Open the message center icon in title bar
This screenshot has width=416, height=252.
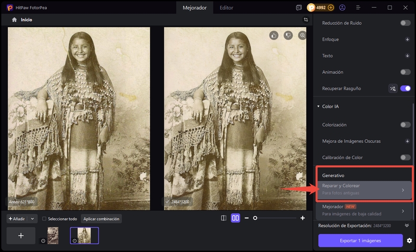click(298, 8)
